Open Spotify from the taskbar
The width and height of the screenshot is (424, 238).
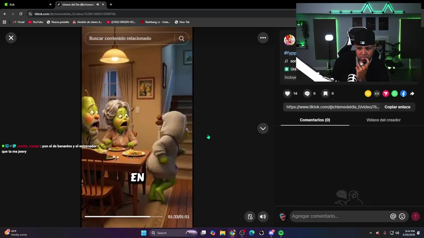pyautogui.click(x=281, y=233)
